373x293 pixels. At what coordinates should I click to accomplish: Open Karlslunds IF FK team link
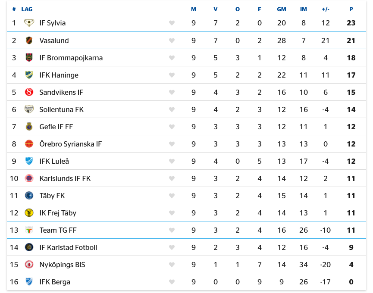click(x=65, y=178)
